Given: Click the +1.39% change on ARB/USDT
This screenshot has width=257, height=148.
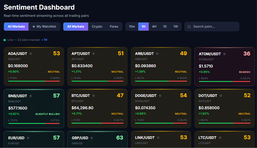Looking at the screenshot, I should [140, 72].
